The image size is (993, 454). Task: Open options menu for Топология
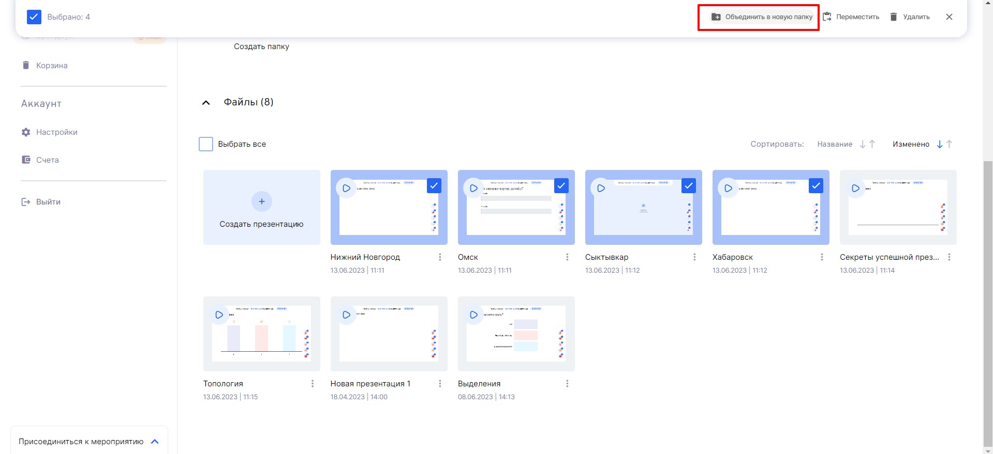[x=313, y=384]
